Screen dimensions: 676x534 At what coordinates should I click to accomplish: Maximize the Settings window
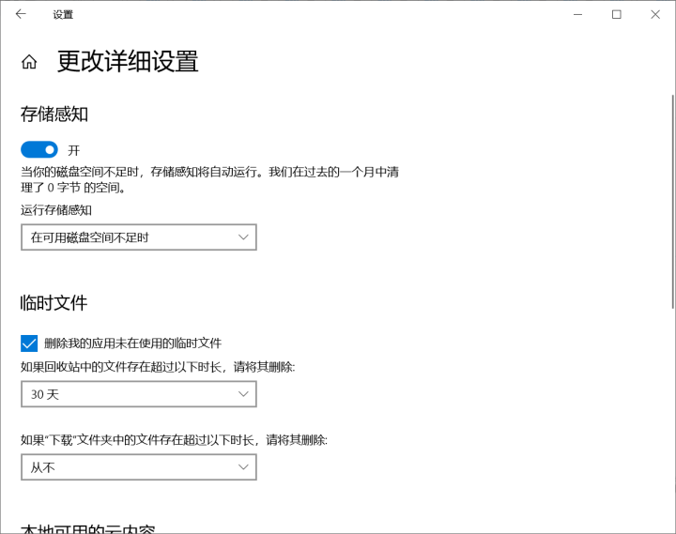click(616, 14)
